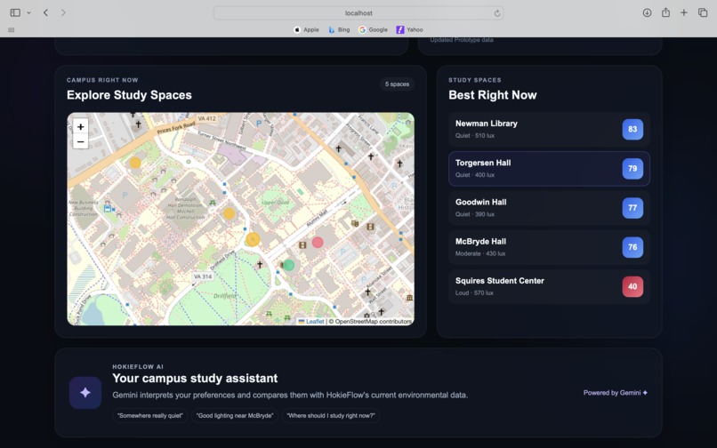The width and height of the screenshot is (717, 448).
Task: Click the VA 412 road label
Action: [206, 118]
